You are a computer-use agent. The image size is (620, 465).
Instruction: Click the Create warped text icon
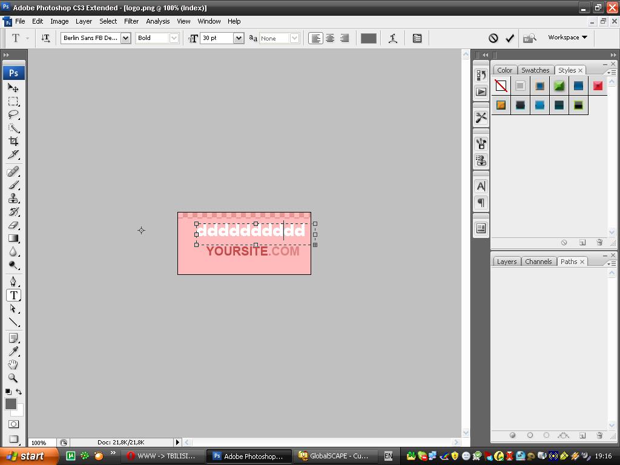(x=393, y=38)
